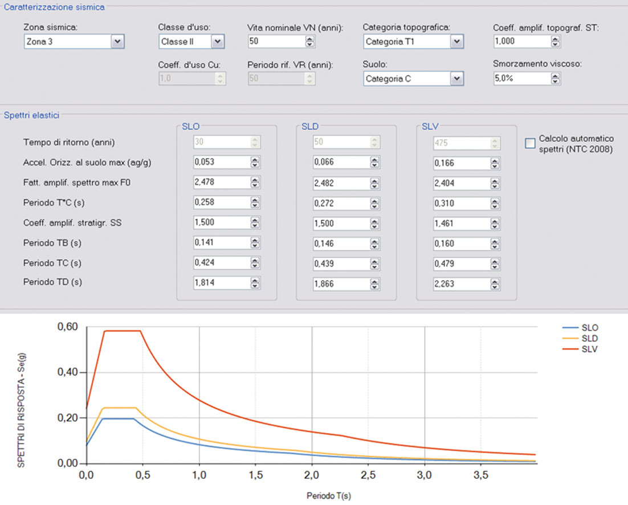Click the SLV Periodo TC field 0,479
Viewport: 628px width, 505px height.
point(462,264)
